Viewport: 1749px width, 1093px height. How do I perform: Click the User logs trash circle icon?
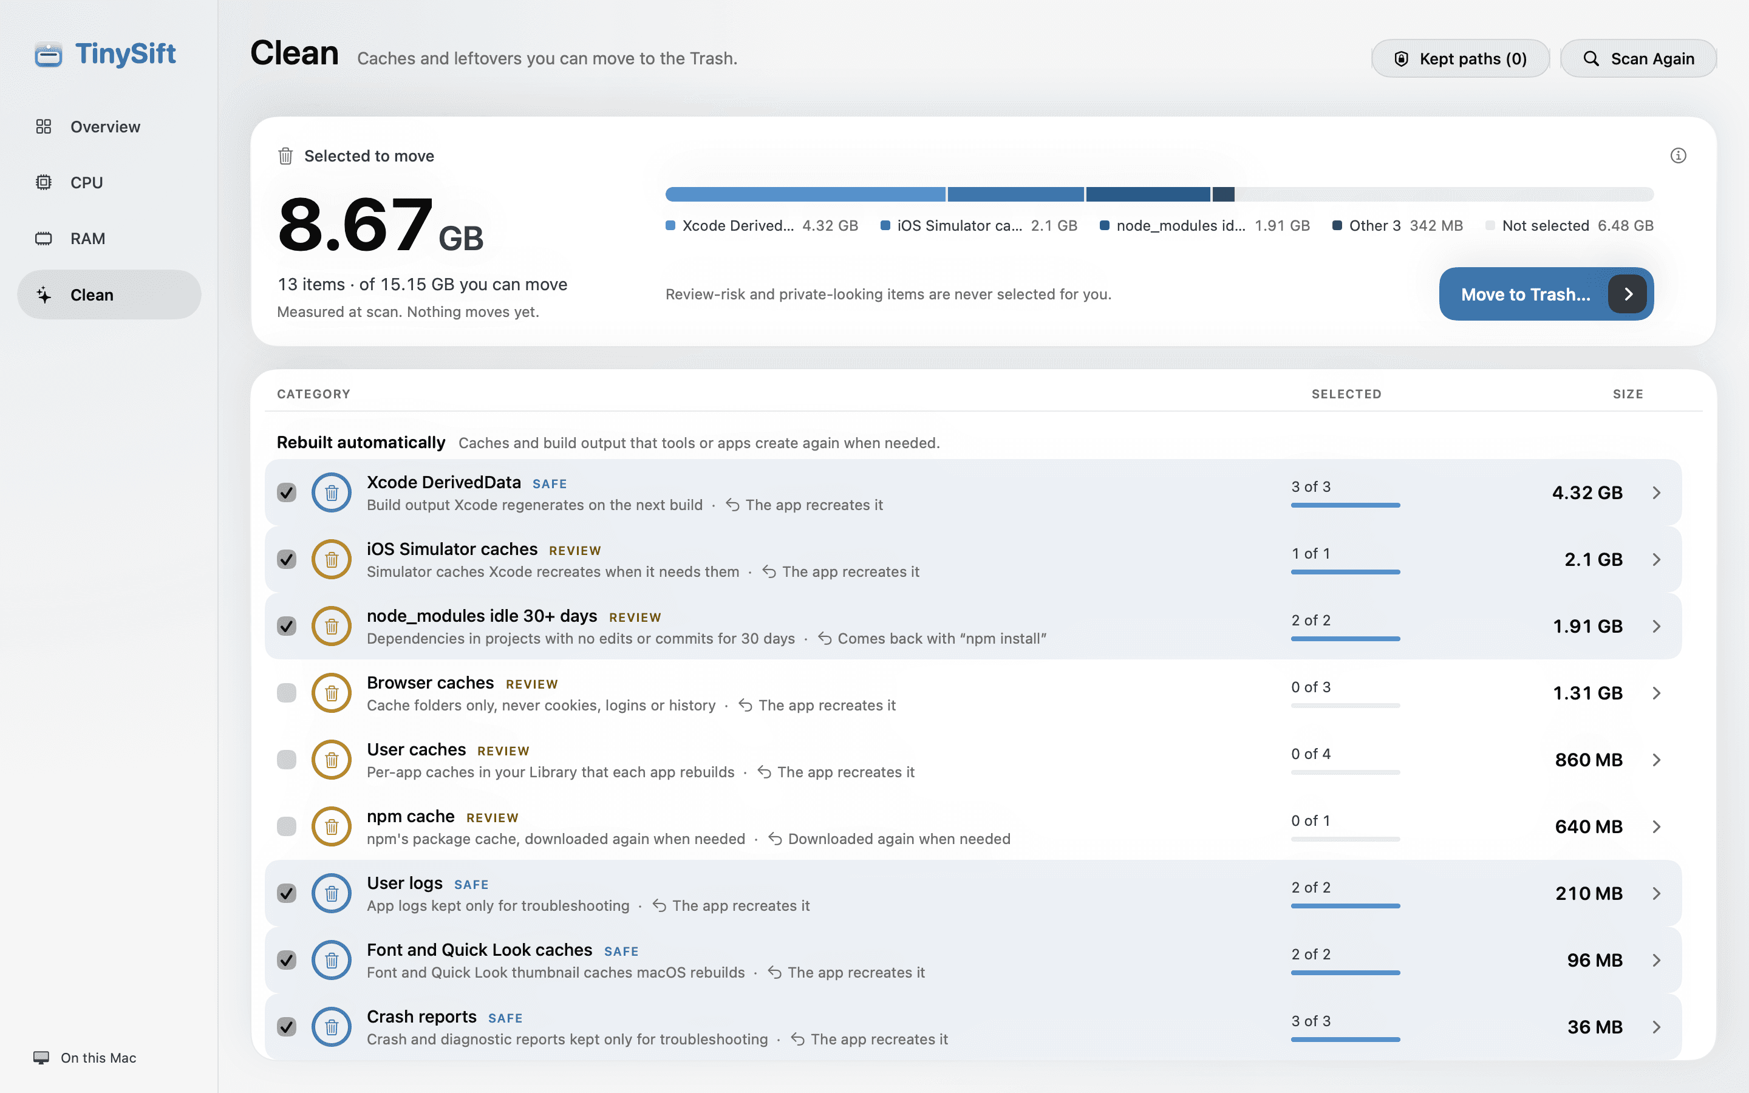(332, 893)
